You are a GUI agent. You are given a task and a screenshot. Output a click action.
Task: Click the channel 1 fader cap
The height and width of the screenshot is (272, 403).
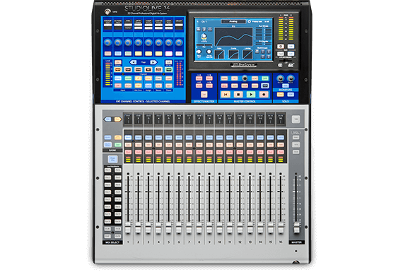(x=128, y=227)
